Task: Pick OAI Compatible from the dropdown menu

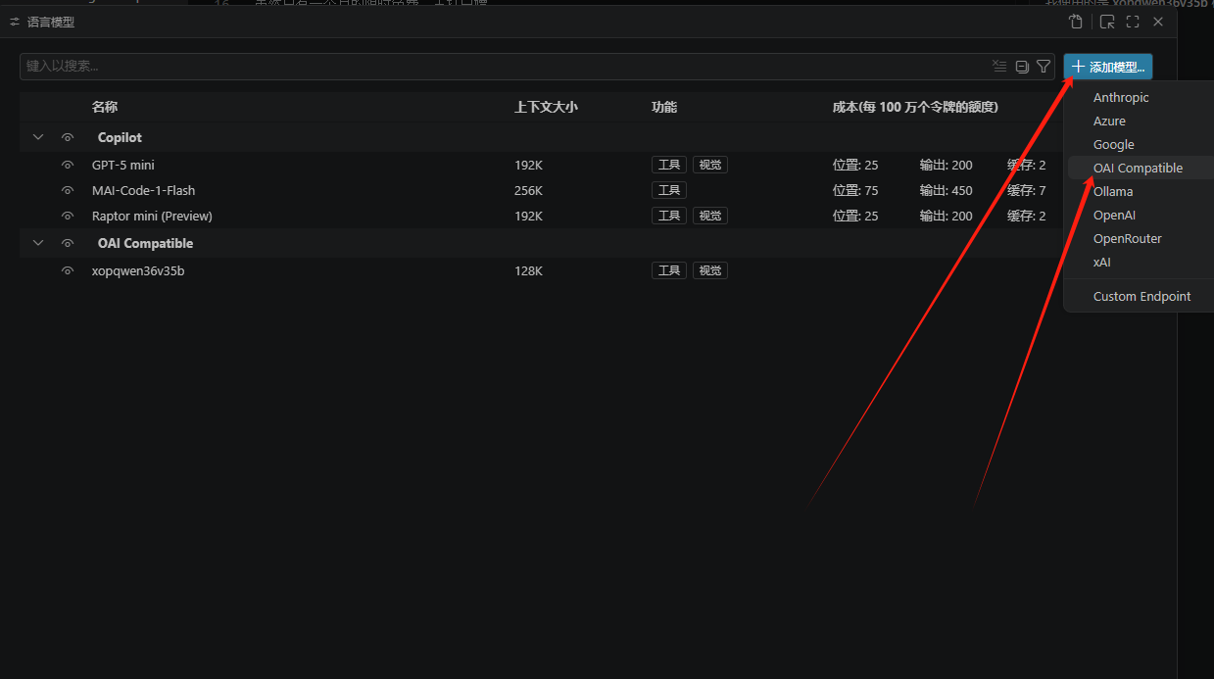Action: 1138,169
